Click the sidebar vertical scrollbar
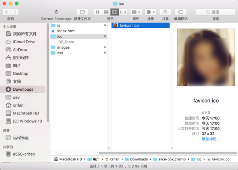 pyautogui.click(x=48, y=73)
